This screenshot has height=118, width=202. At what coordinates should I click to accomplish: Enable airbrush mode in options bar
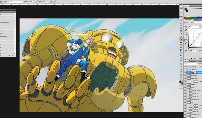point(51,2)
